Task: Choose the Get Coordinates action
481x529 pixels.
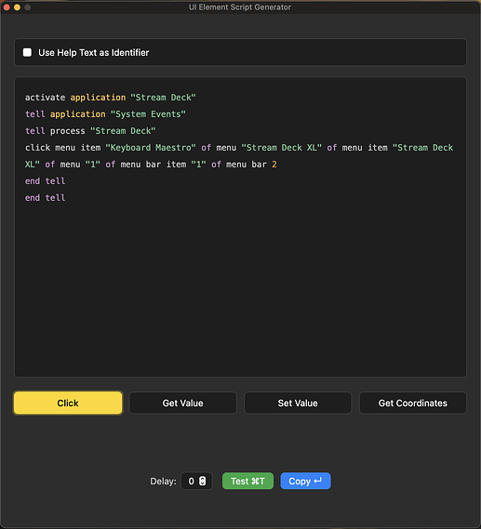Action: point(413,403)
